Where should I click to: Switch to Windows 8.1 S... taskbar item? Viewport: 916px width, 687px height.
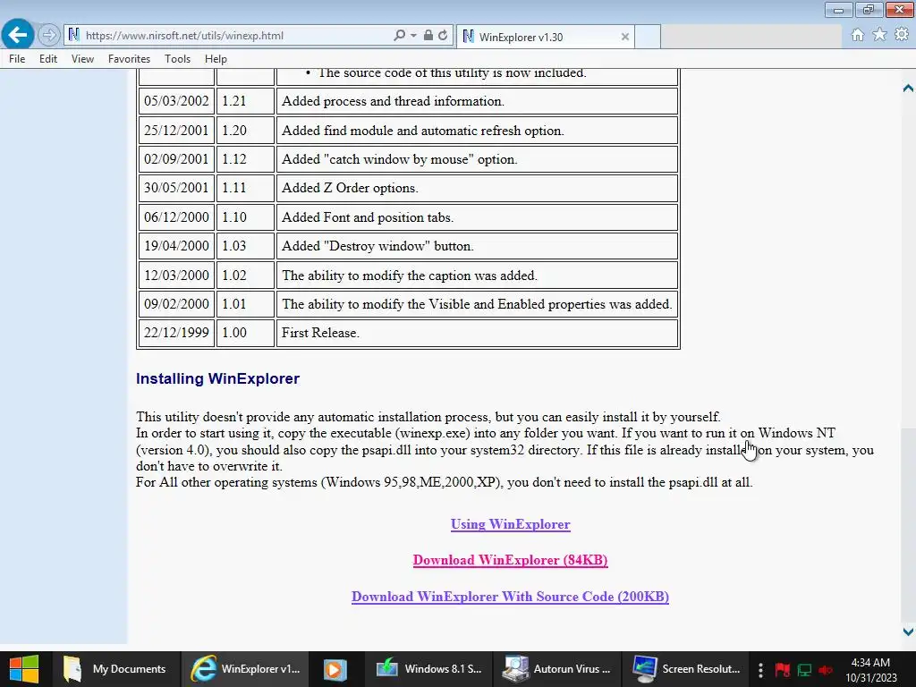[428, 669]
